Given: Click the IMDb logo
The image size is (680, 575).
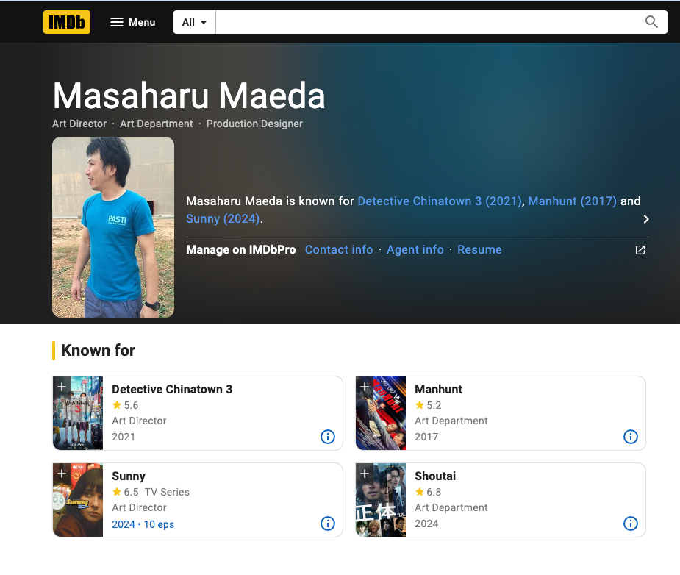Looking at the screenshot, I should tap(67, 22).
